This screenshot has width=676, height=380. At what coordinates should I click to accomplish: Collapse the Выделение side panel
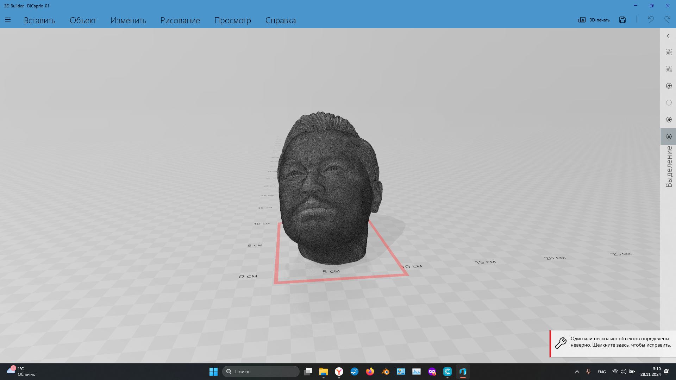tap(668, 36)
